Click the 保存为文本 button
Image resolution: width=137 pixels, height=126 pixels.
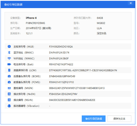tap(119, 119)
